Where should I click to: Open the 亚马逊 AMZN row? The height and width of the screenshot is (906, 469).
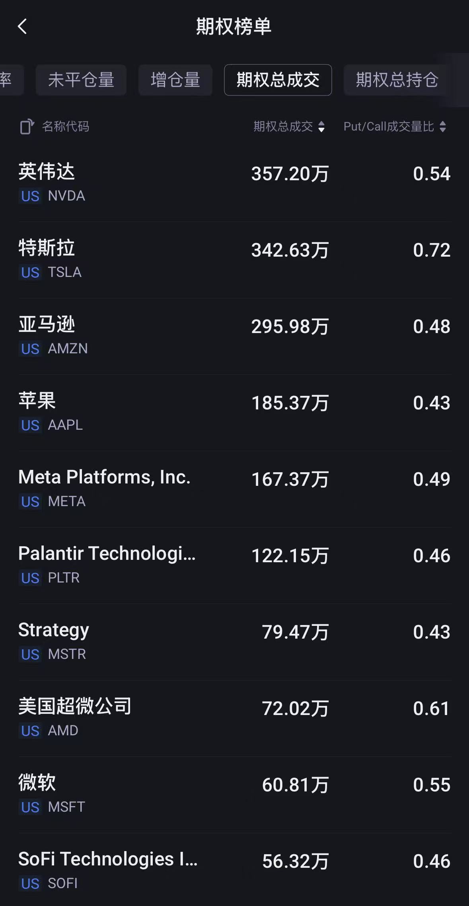234,336
